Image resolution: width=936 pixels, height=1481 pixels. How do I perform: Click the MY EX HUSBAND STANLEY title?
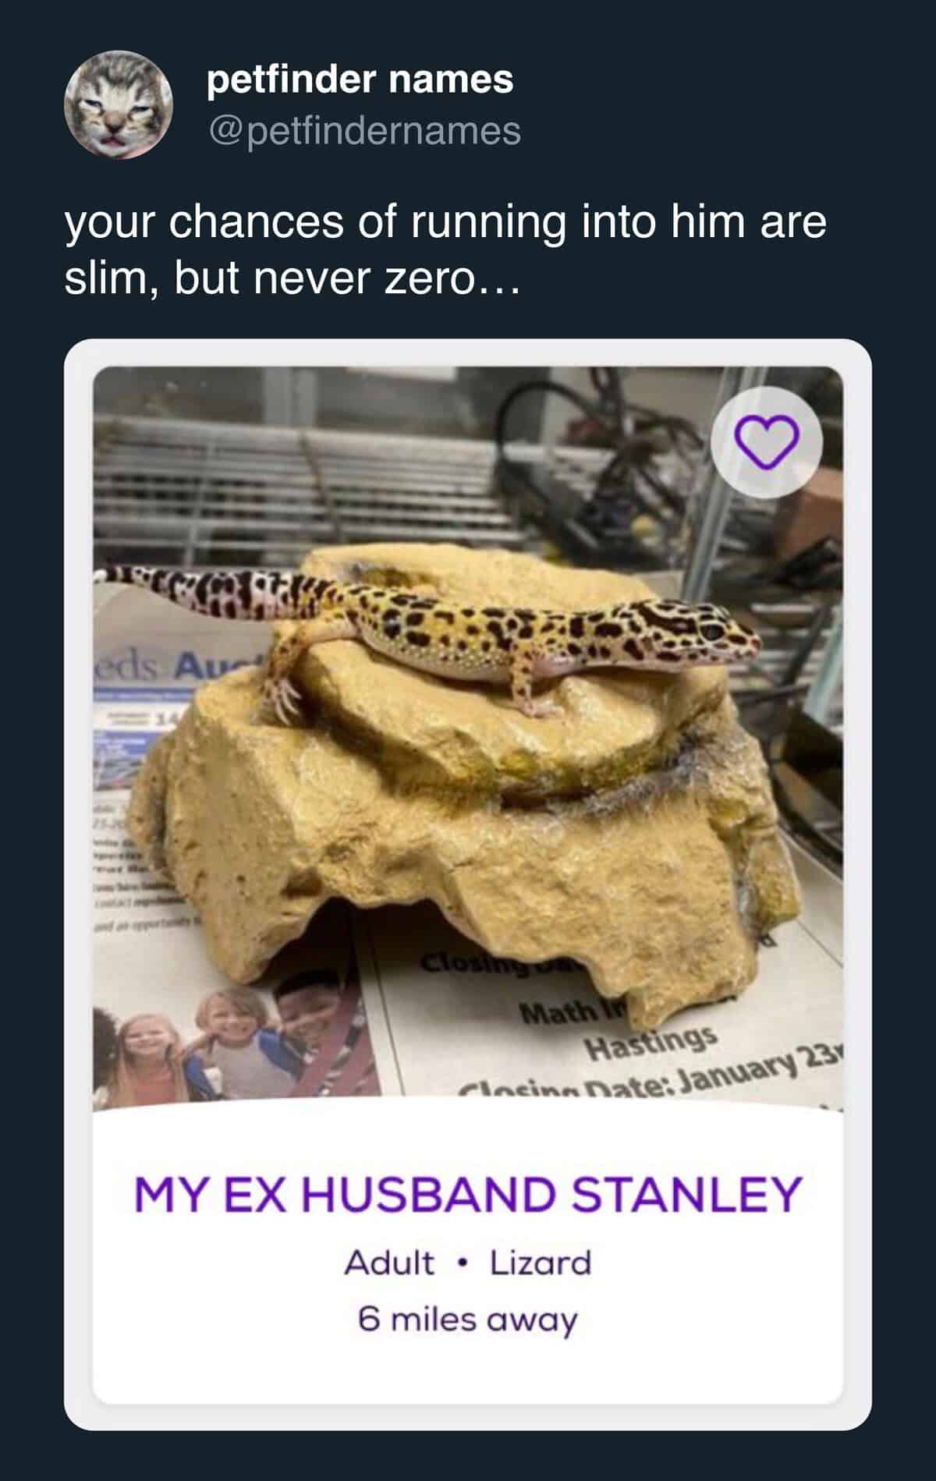click(468, 1194)
